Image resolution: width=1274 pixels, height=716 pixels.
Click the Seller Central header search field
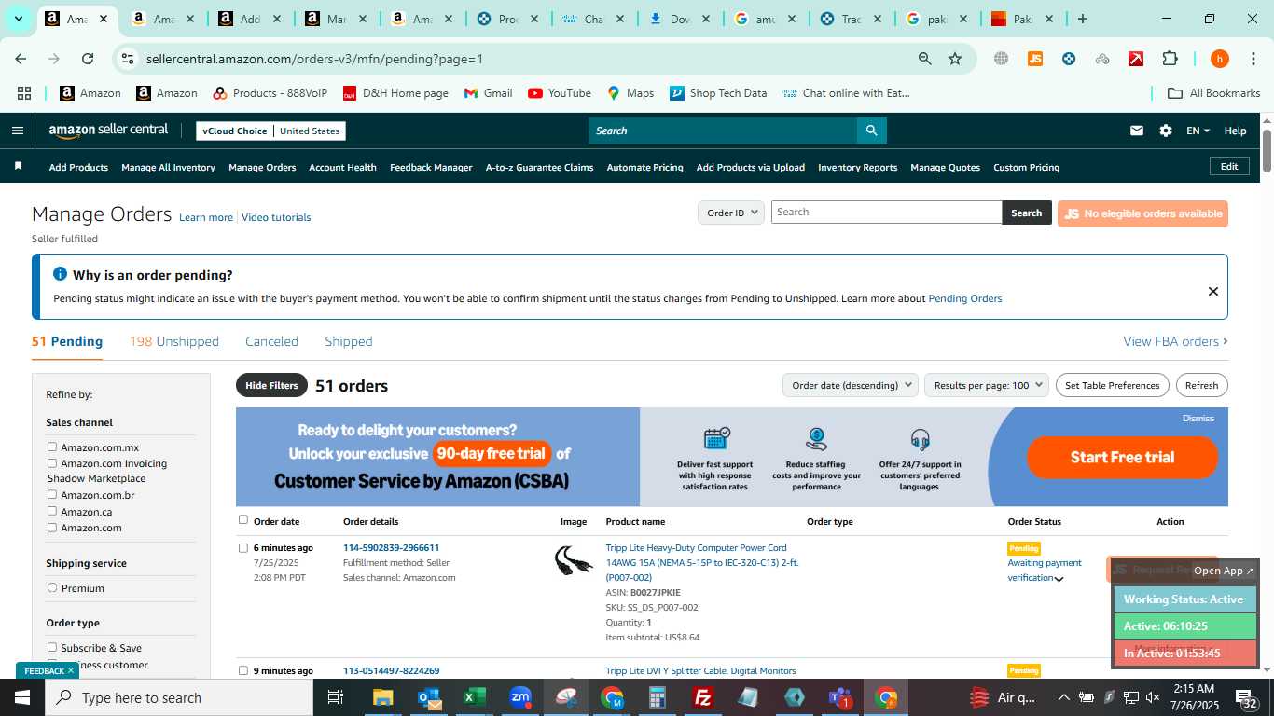coord(723,131)
